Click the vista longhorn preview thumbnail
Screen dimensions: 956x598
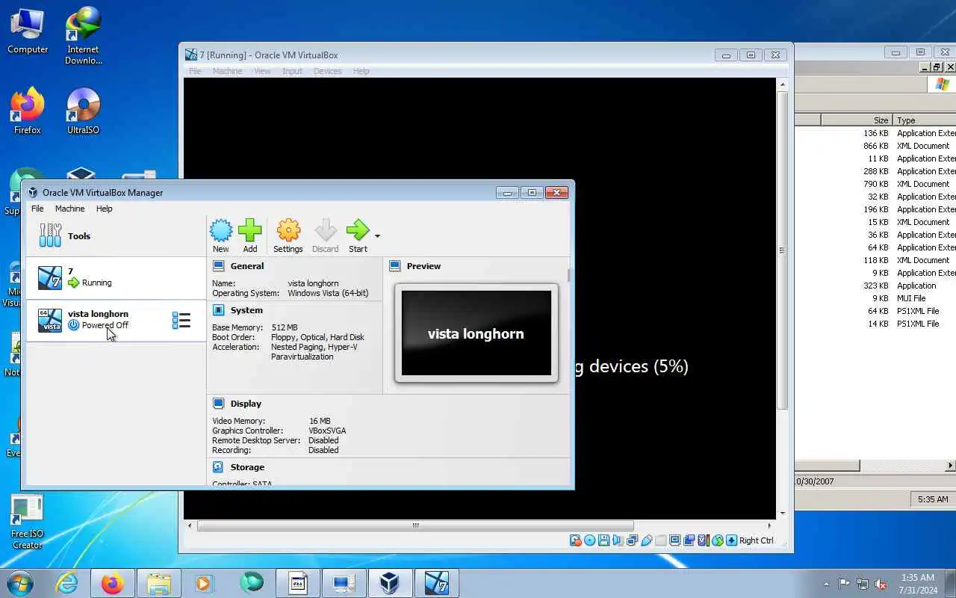477,333
